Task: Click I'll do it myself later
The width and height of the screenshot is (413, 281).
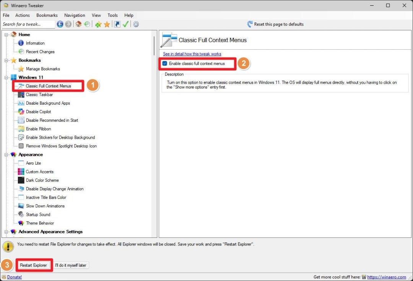Action: pos(71,265)
